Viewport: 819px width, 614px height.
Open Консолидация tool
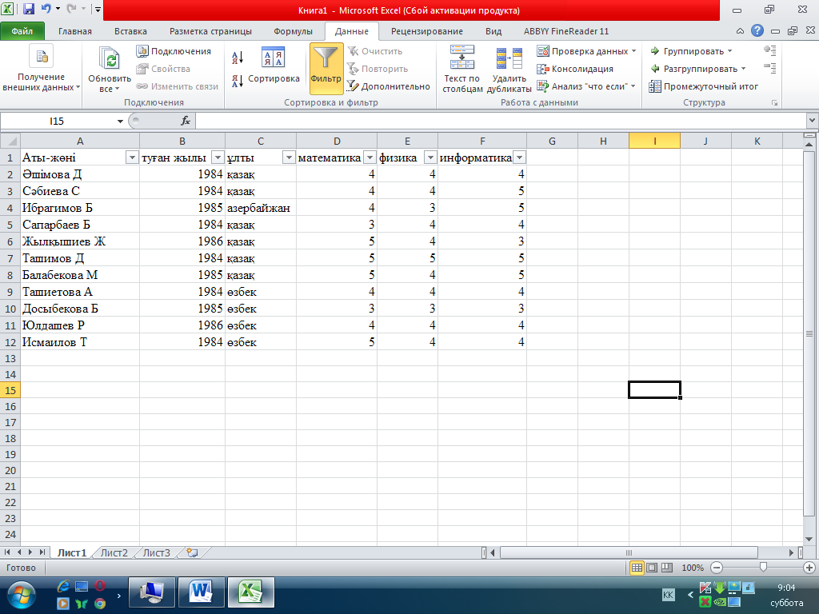point(575,69)
